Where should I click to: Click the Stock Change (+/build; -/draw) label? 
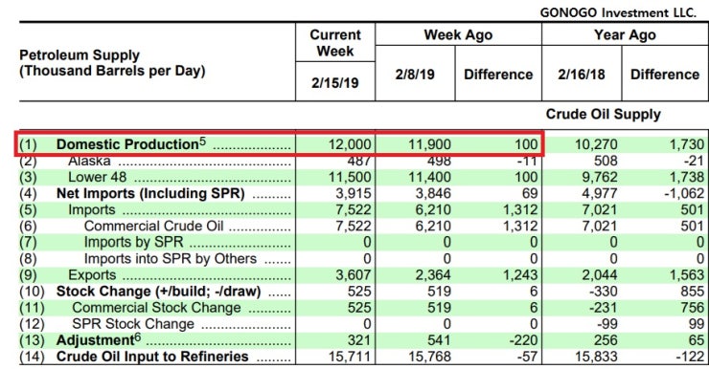click(158, 292)
